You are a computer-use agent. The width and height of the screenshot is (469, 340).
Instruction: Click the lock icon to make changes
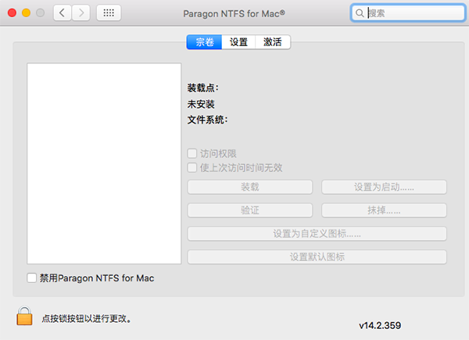(24, 316)
